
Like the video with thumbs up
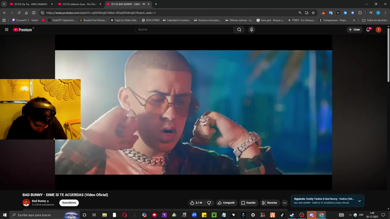click(x=196, y=203)
